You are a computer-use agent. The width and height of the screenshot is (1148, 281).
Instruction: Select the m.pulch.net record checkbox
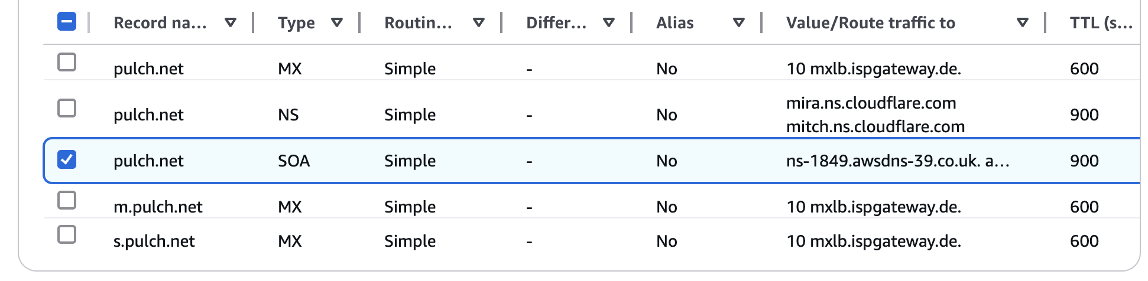click(67, 200)
